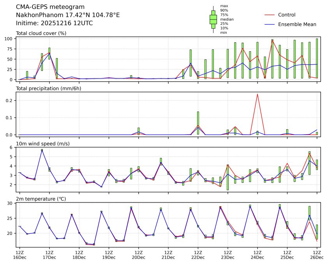Click the 'Initime: 20251216 12UTC' text
Image resolution: width=328 pixels, height=264 pixels.
point(54,23)
